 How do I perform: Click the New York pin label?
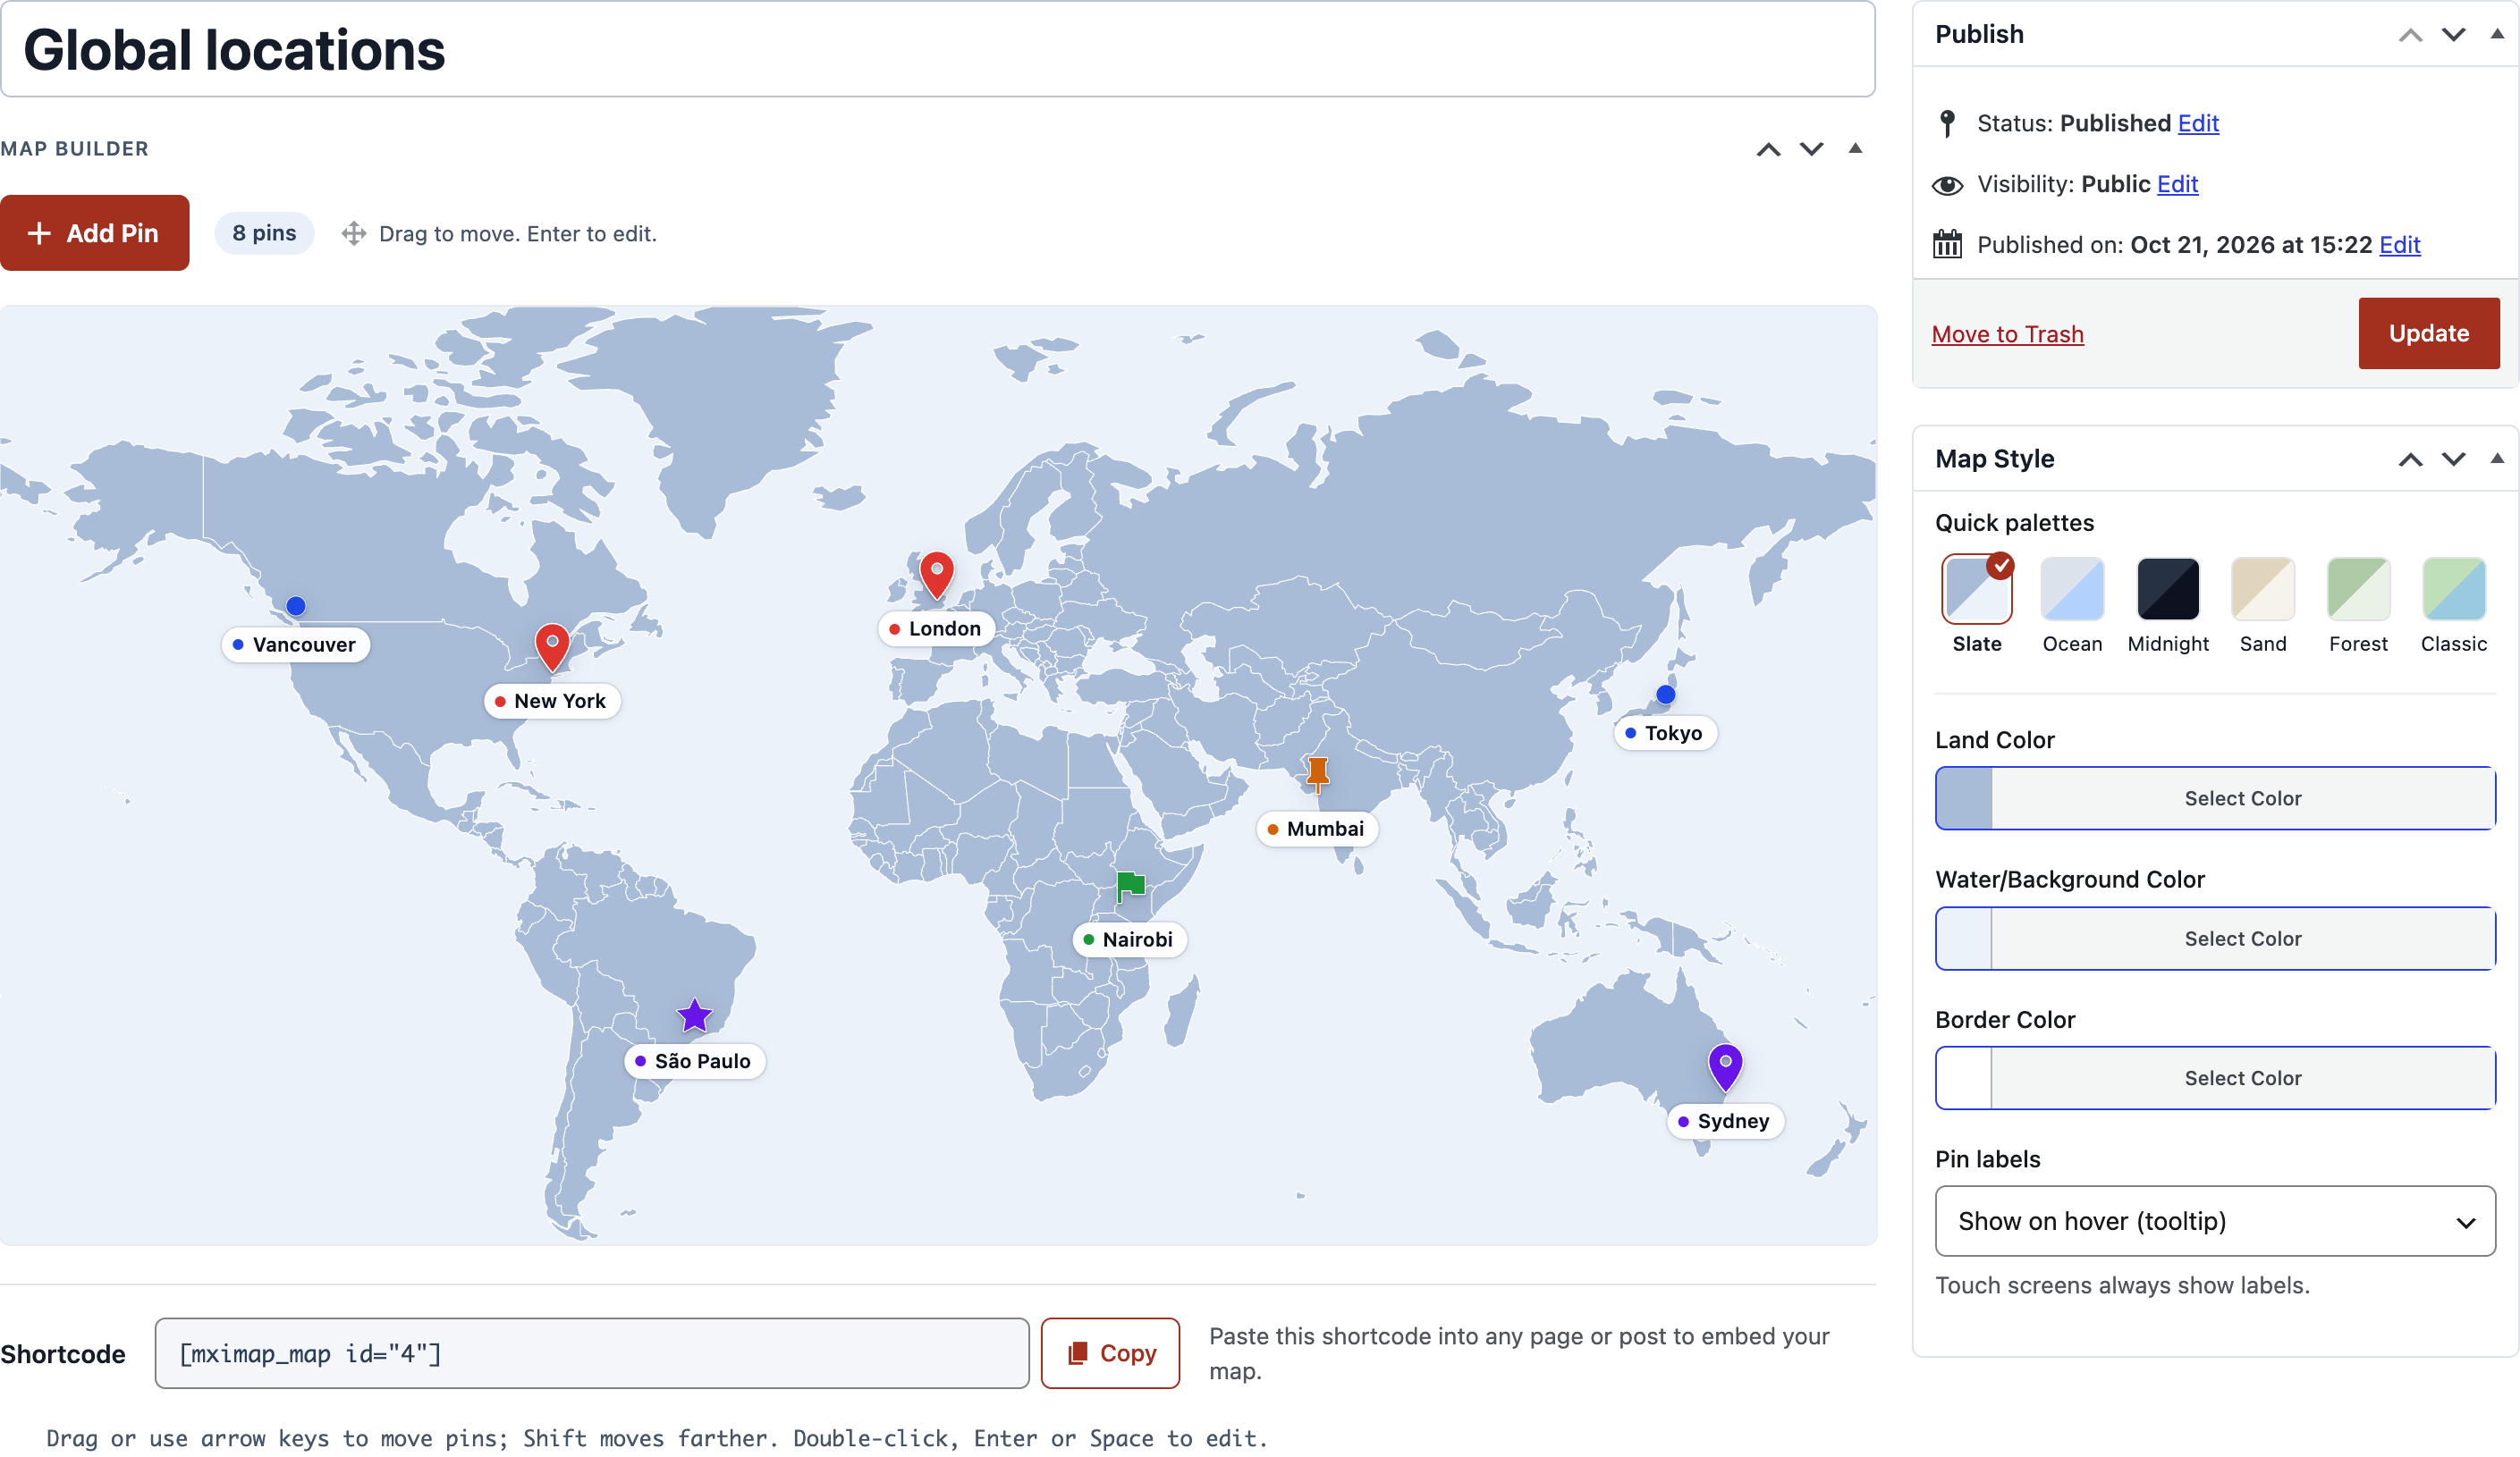551,701
